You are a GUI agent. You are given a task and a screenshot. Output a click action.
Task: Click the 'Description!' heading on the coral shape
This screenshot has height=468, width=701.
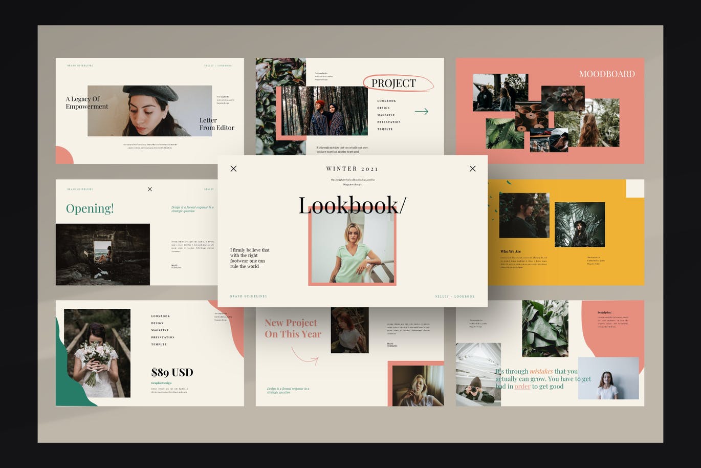[x=604, y=312]
